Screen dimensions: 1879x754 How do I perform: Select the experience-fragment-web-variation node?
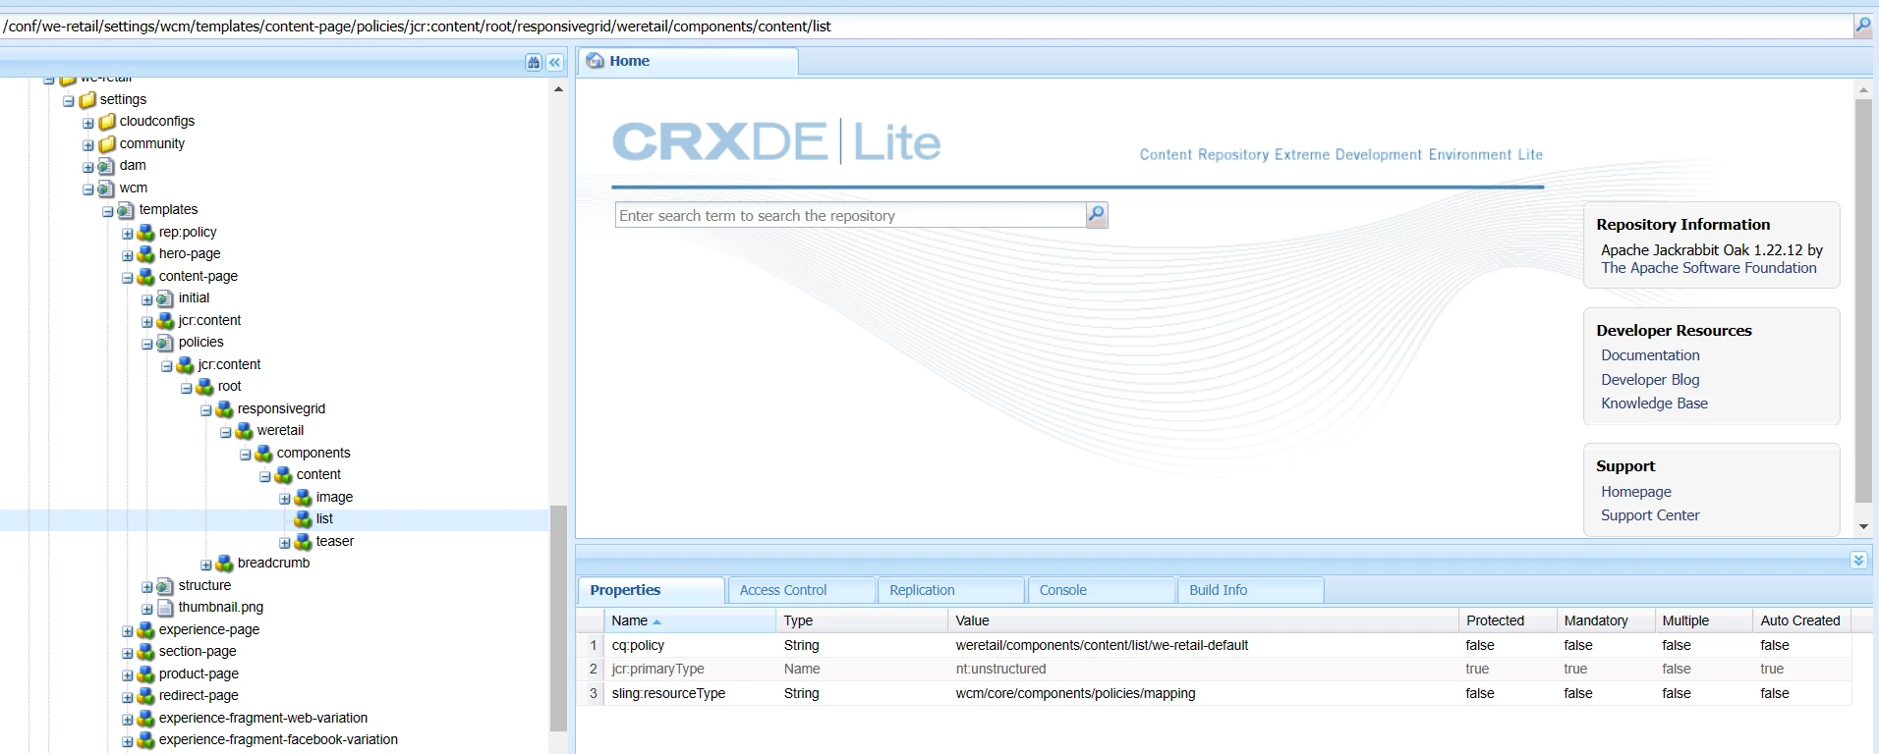[263, 718]
